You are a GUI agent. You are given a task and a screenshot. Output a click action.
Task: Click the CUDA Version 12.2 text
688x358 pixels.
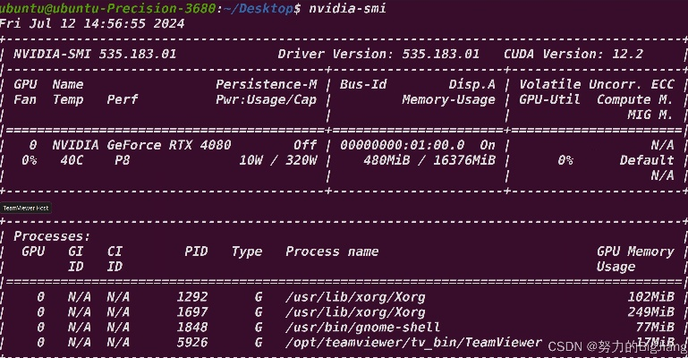[573, 54]
